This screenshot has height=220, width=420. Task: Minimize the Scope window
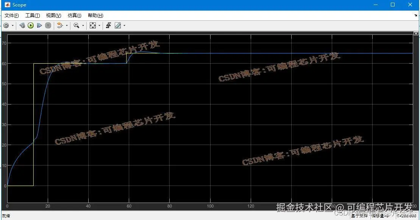pyautogui.click(x=376, y=5)
